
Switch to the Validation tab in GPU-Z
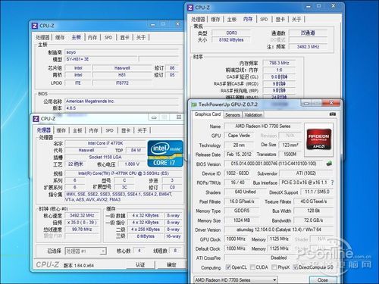(x=253, y=115)
